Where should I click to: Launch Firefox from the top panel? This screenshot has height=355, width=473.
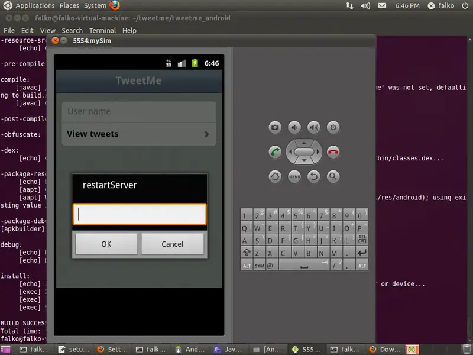tap(115, 5)
